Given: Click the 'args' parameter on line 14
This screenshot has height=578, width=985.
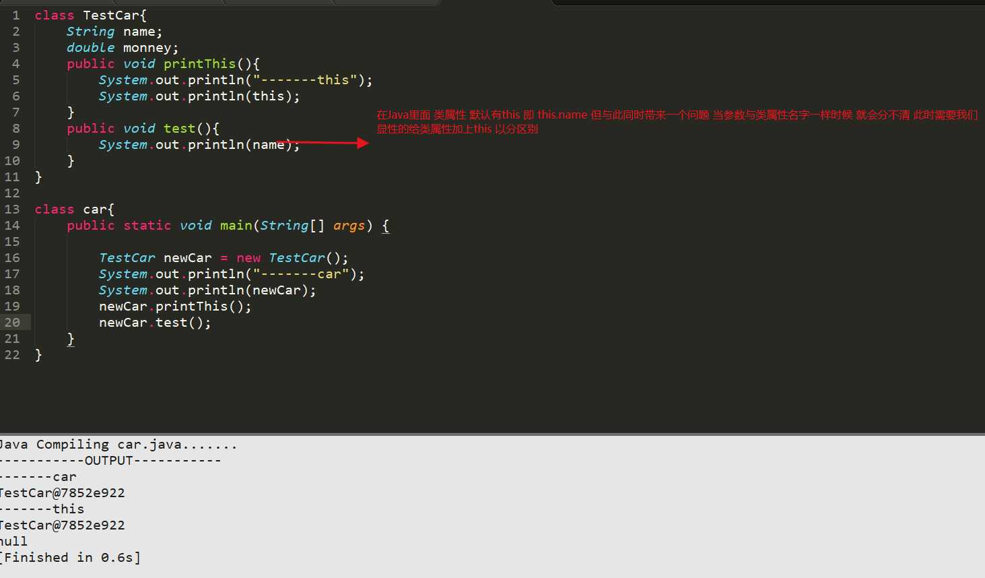Looking at the screenshot, I should click(x=349, y=226).
